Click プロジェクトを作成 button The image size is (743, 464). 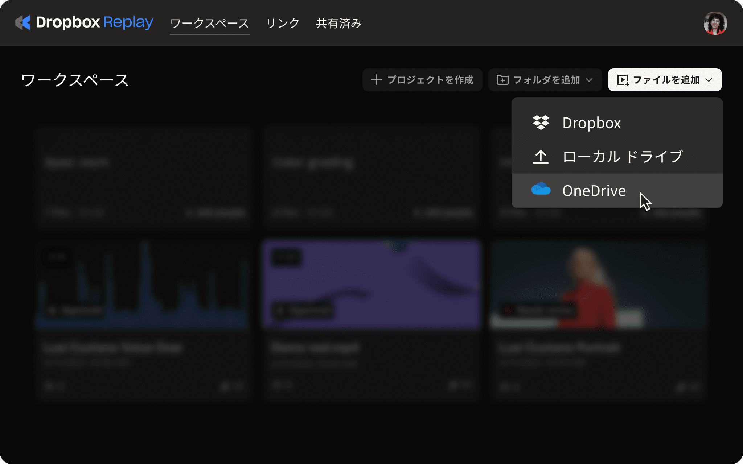click(x=422, y=80)
